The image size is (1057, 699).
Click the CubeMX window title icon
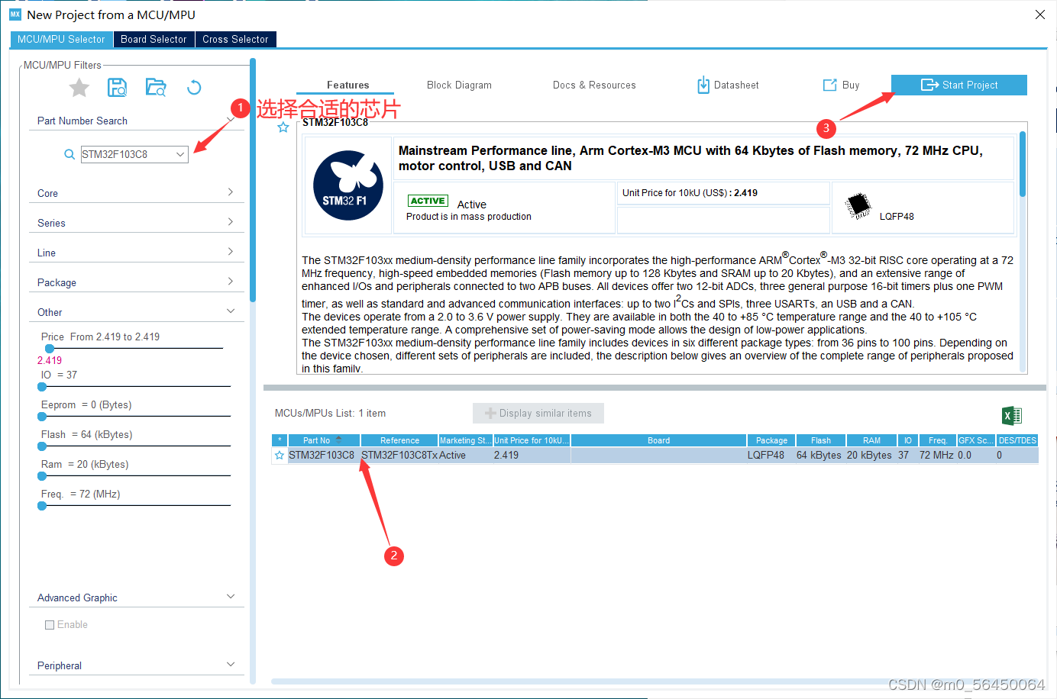tap(15, 14)
